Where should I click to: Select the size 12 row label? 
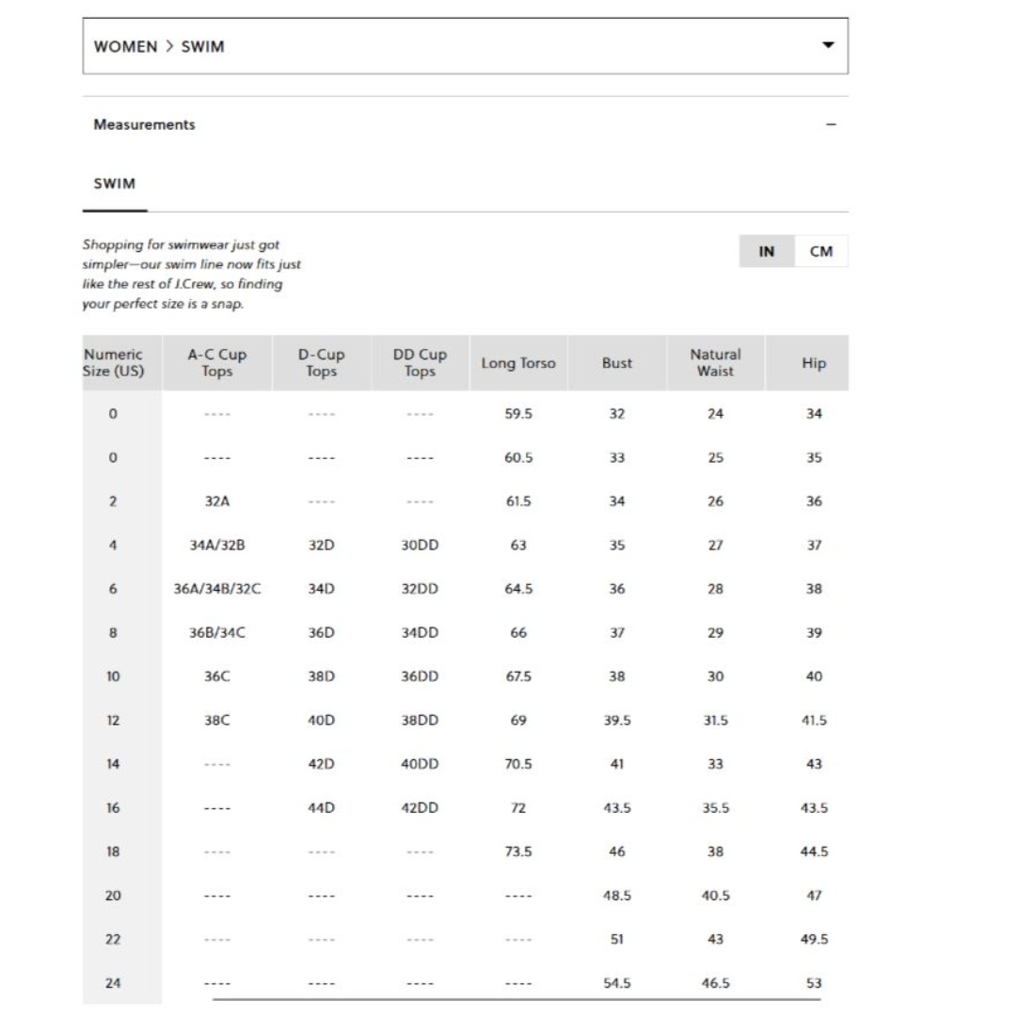113,721
